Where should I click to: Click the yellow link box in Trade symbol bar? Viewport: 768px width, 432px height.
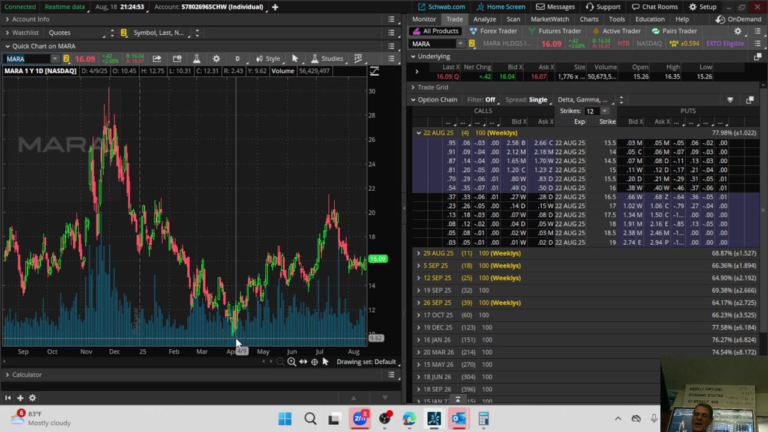472,43
